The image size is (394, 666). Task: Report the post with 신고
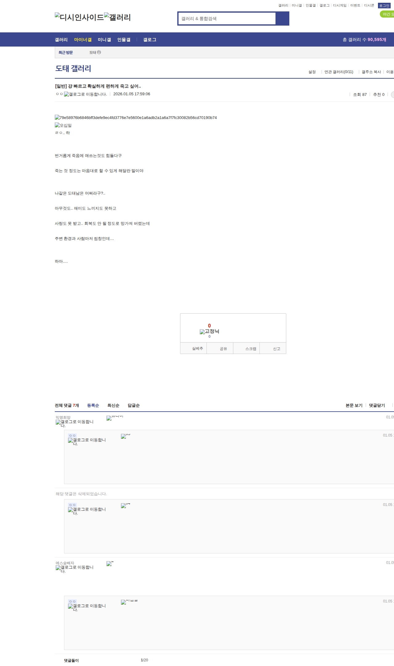tap(273, 348)
